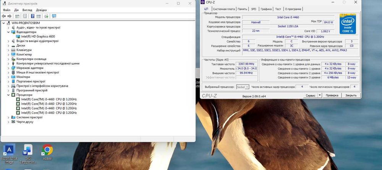
Task: Expand the Системні пристрої category
Action: (x=8, y=118)
